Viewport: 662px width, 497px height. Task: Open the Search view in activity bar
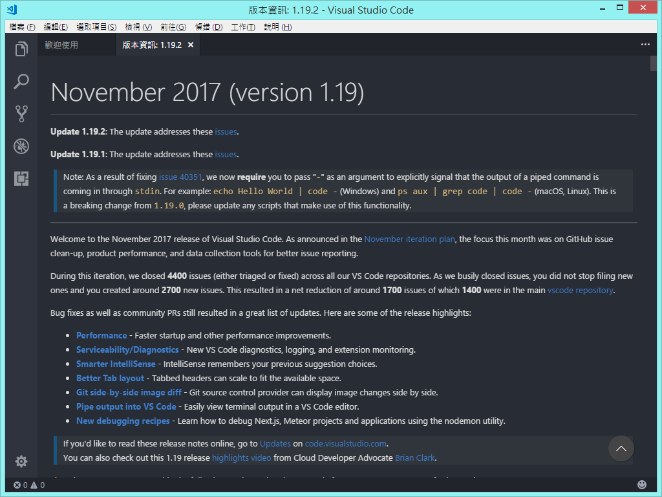pyautogui.click(x=21, y=81)
